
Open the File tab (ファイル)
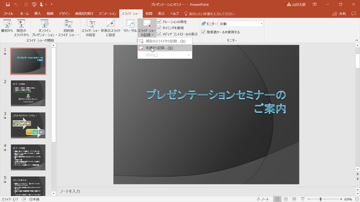coord(8,14)
